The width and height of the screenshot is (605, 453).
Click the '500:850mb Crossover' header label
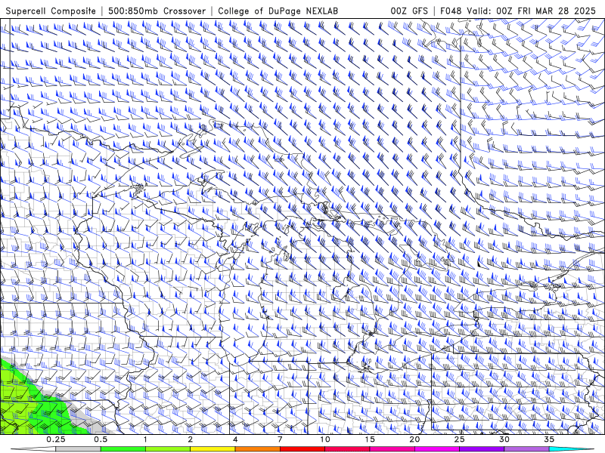[x=157, y=11]
